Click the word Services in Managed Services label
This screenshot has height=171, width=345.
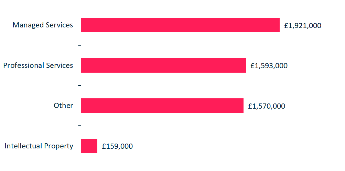tap(60, 25)
